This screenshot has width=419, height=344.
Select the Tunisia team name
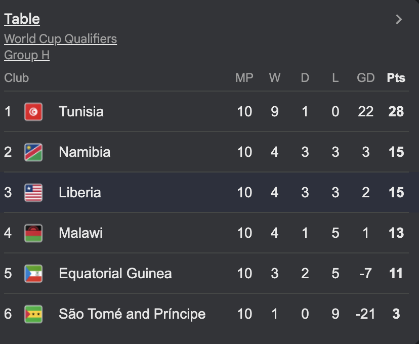coord(81,112)
